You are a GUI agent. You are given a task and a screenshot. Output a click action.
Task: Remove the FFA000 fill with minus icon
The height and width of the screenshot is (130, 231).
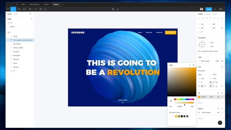[222, 97]
